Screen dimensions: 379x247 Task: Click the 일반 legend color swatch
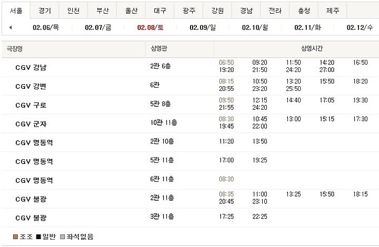[38, 237]
